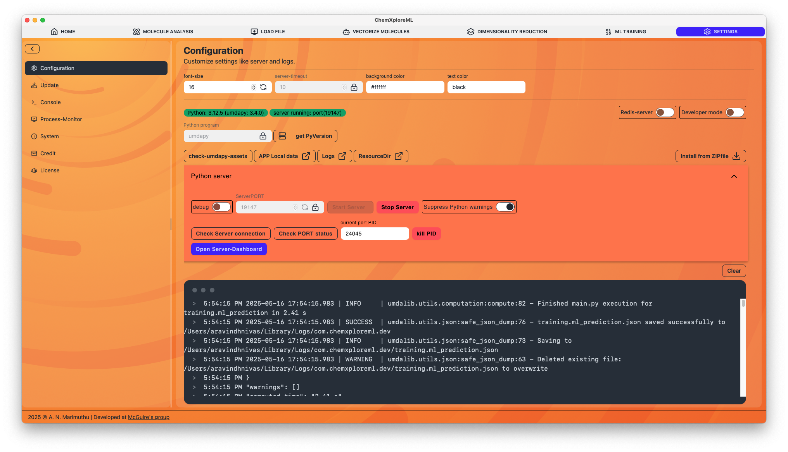The height and width of the screenshot is (452, 788).
Task: Collapse the sidebar with the back arrow button
Action: point(32,49)
